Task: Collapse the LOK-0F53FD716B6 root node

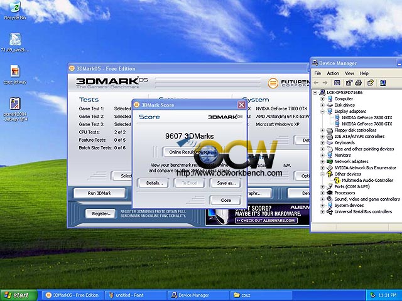Action: click(315, 92)
